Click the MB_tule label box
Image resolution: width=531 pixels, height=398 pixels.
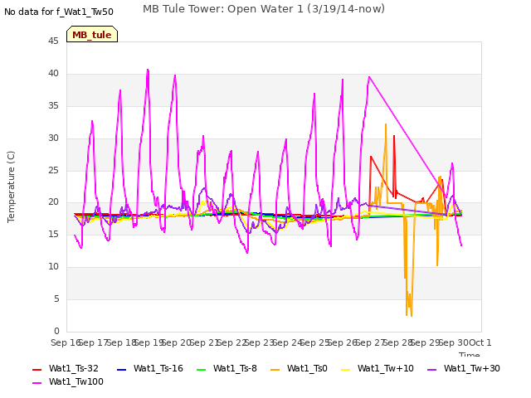coord(92,34)
